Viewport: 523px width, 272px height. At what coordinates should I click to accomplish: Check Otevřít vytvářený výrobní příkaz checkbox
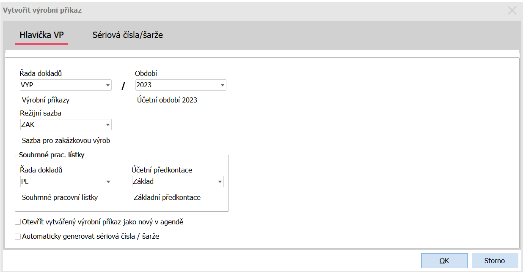[18, 222]
